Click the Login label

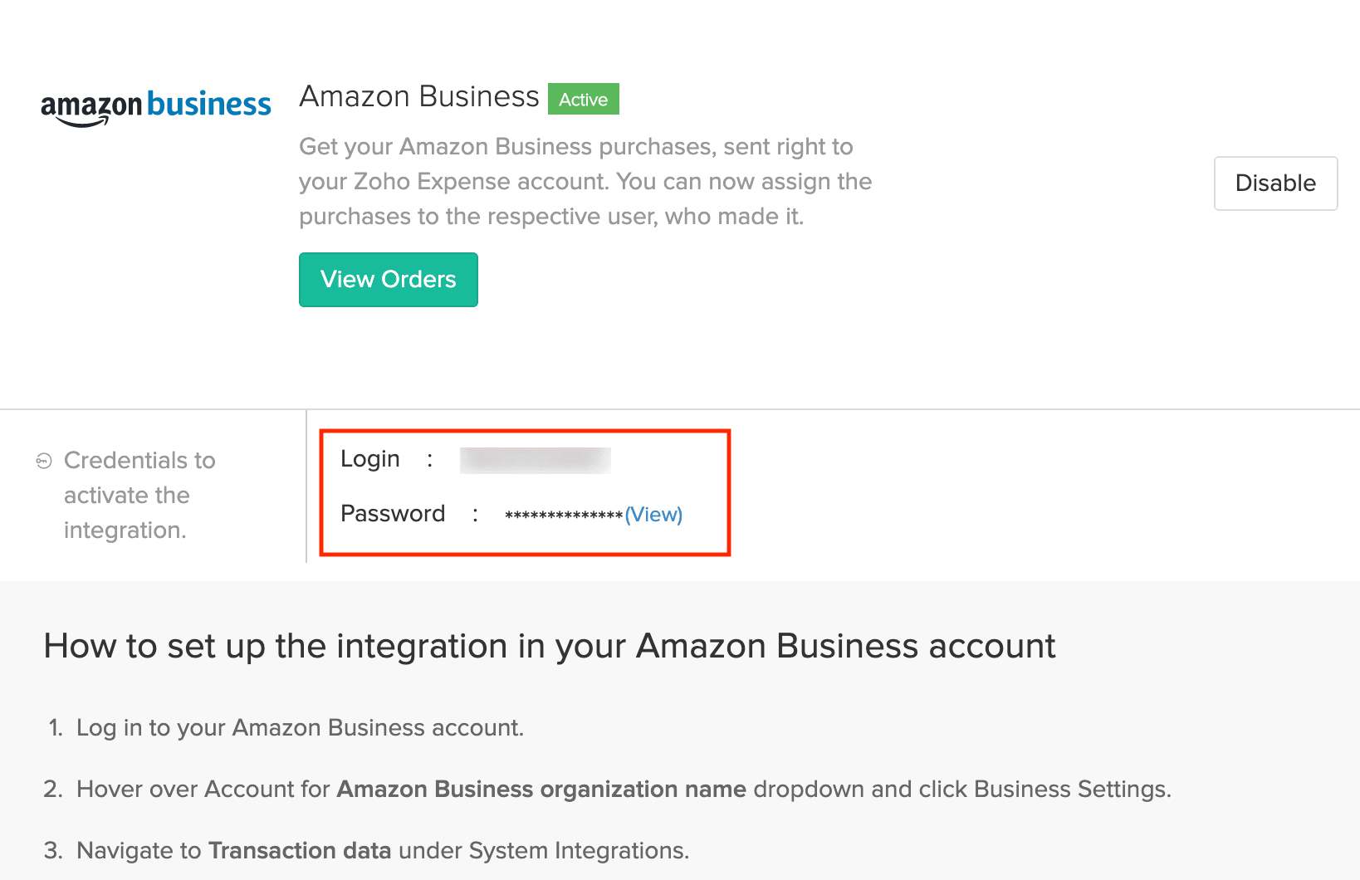[x=369, y=459]
